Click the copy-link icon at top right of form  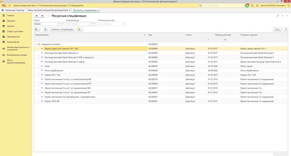pyautogui.click(x=278, y=16)
